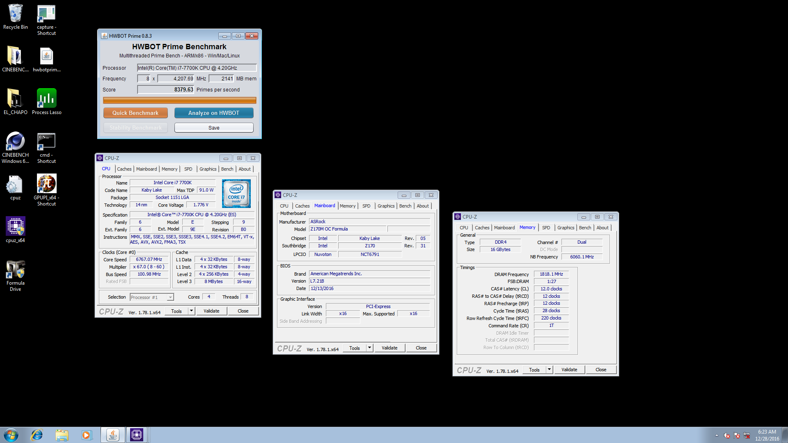Open SPD tab in Memory CPU-Z window
This screenshot has height=443, width=788.
(x=546, y=228)
